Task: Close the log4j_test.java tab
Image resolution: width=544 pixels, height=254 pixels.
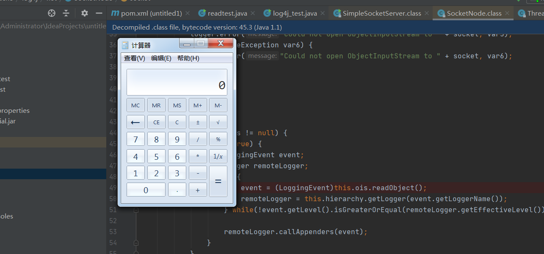Action: (322, 14)
